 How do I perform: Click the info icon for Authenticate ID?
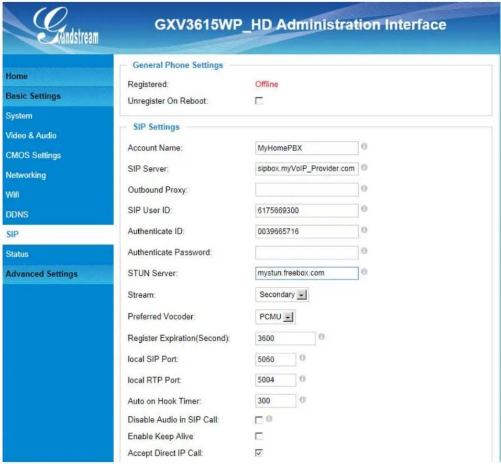click(364, 230)
